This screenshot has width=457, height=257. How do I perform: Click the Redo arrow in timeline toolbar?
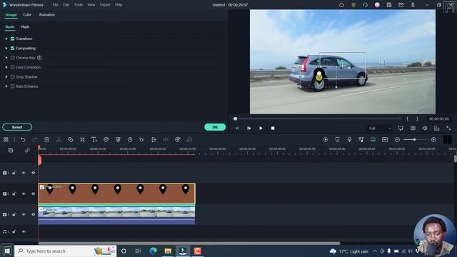point(35,140)
